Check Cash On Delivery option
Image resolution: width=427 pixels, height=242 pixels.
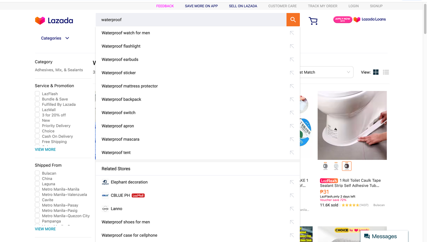37,136
